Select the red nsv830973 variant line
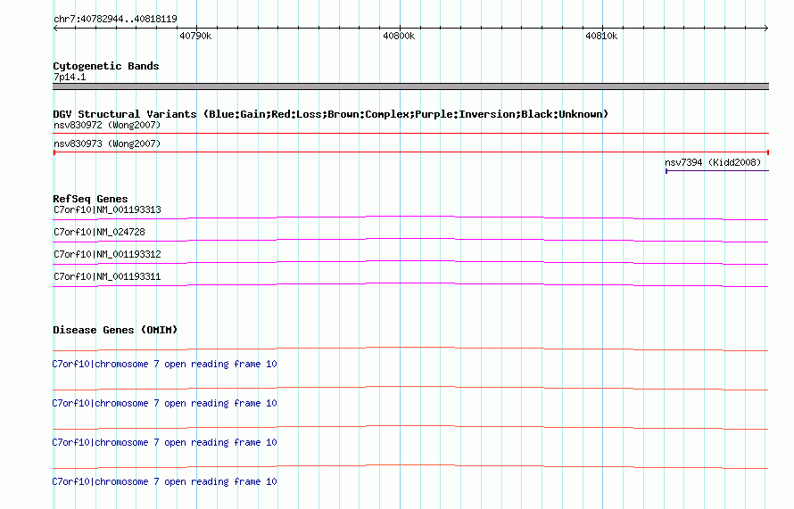The height and width of the screenshot is (509, 794). coord(410,152)
